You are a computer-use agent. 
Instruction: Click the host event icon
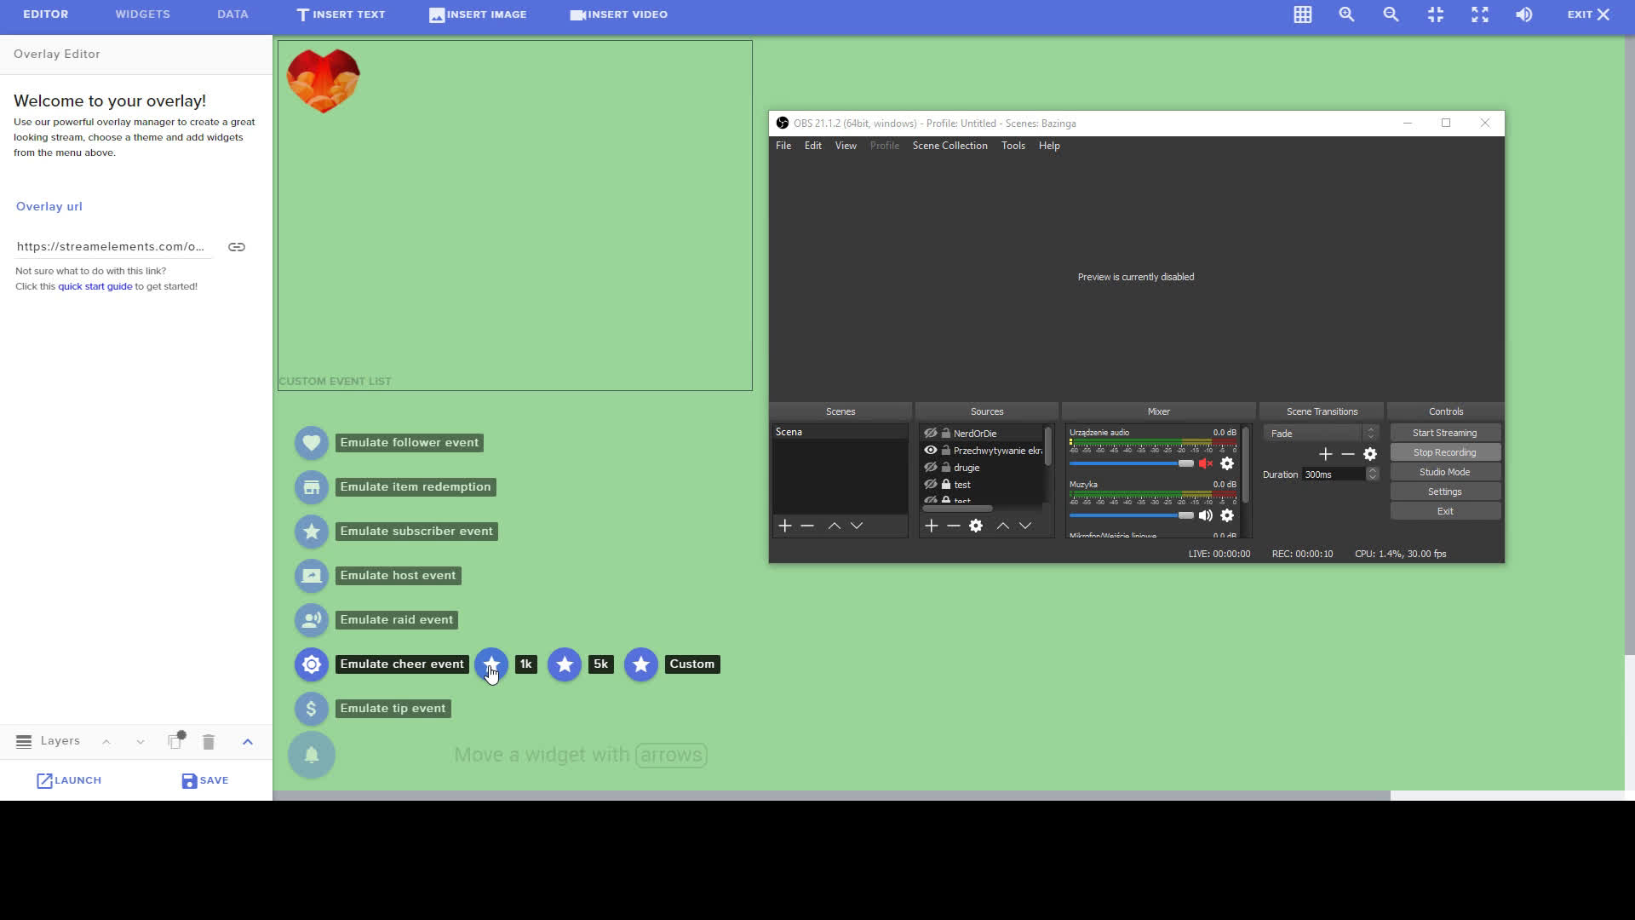[x=312, y=576]
